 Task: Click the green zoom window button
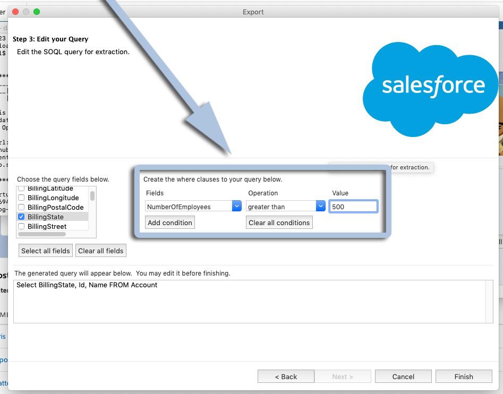point(37,12)
